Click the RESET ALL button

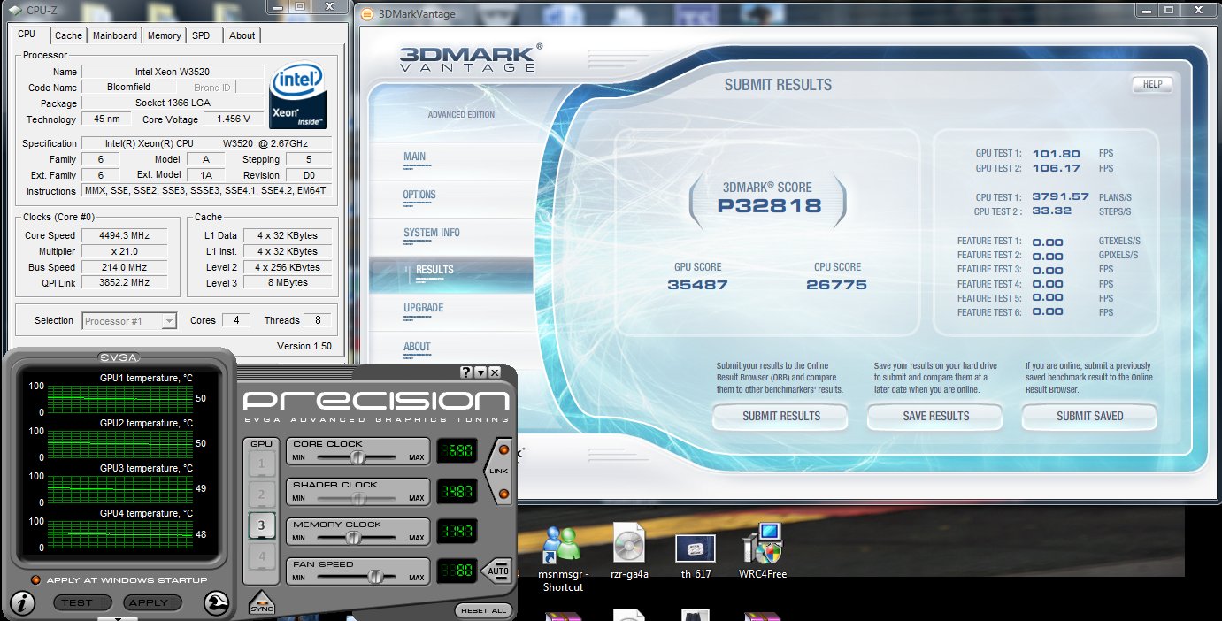484,610
